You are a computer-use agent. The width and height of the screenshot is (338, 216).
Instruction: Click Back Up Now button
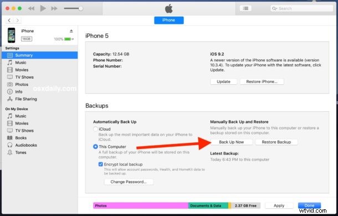click(x=231, y=142)
